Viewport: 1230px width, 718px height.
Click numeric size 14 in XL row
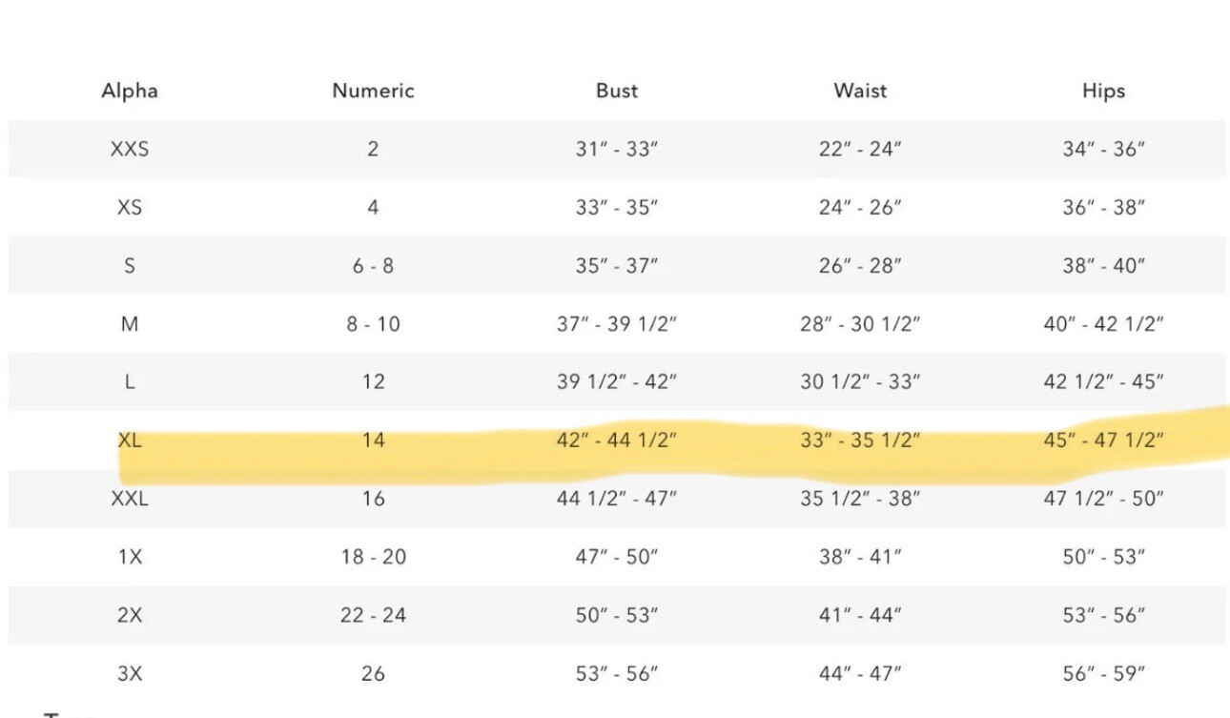coord(373,441)
